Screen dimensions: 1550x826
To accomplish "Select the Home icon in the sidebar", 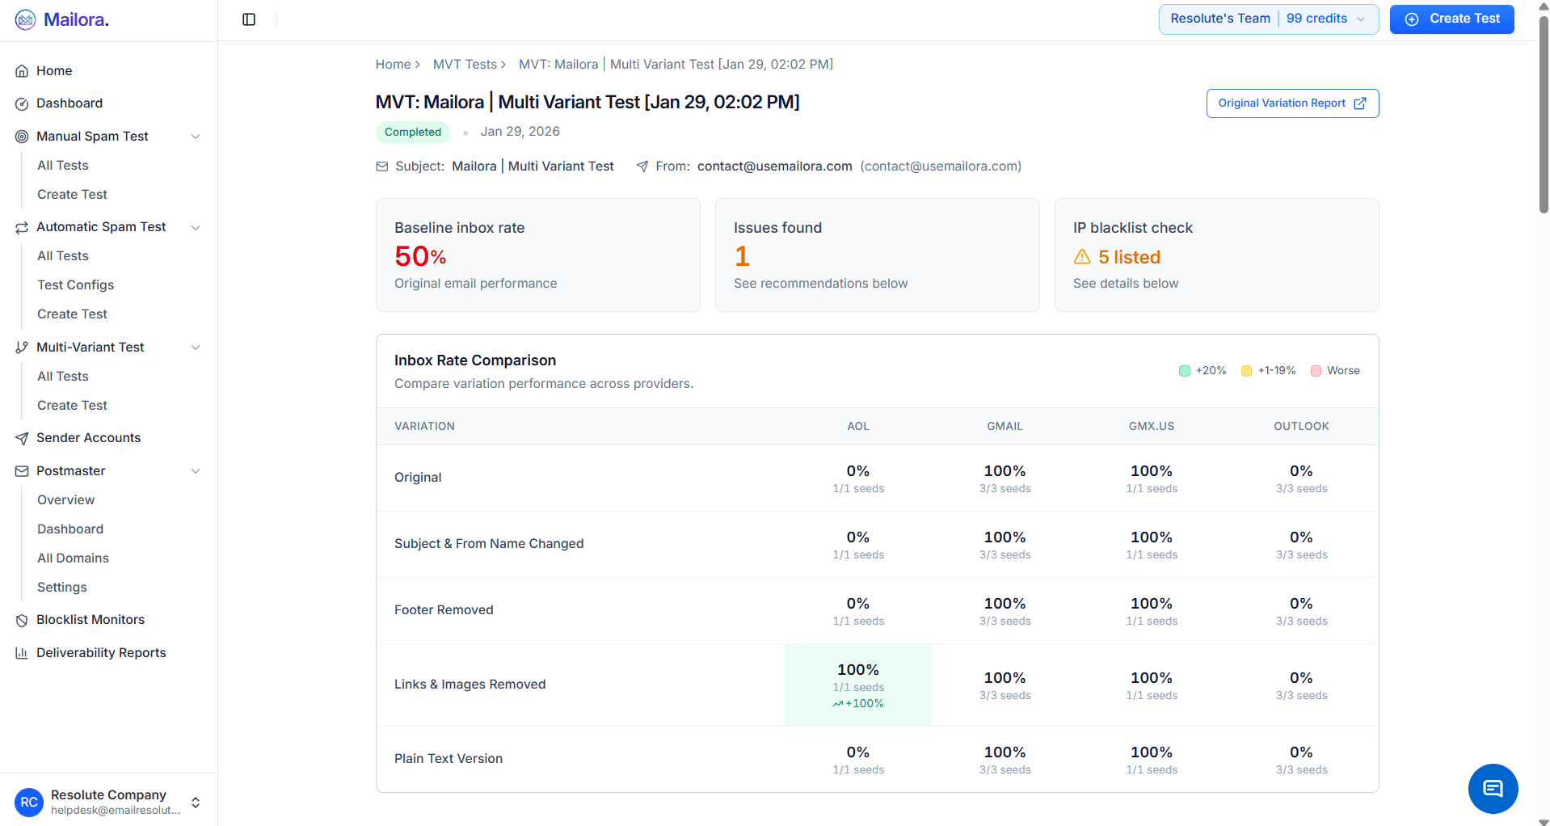I will [x=22, y=71].
